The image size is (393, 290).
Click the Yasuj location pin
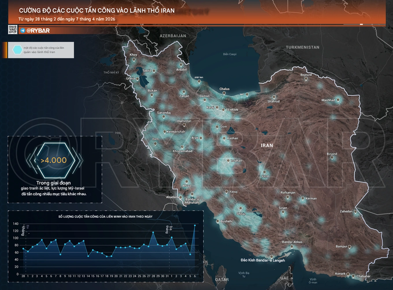pos(227,192)
